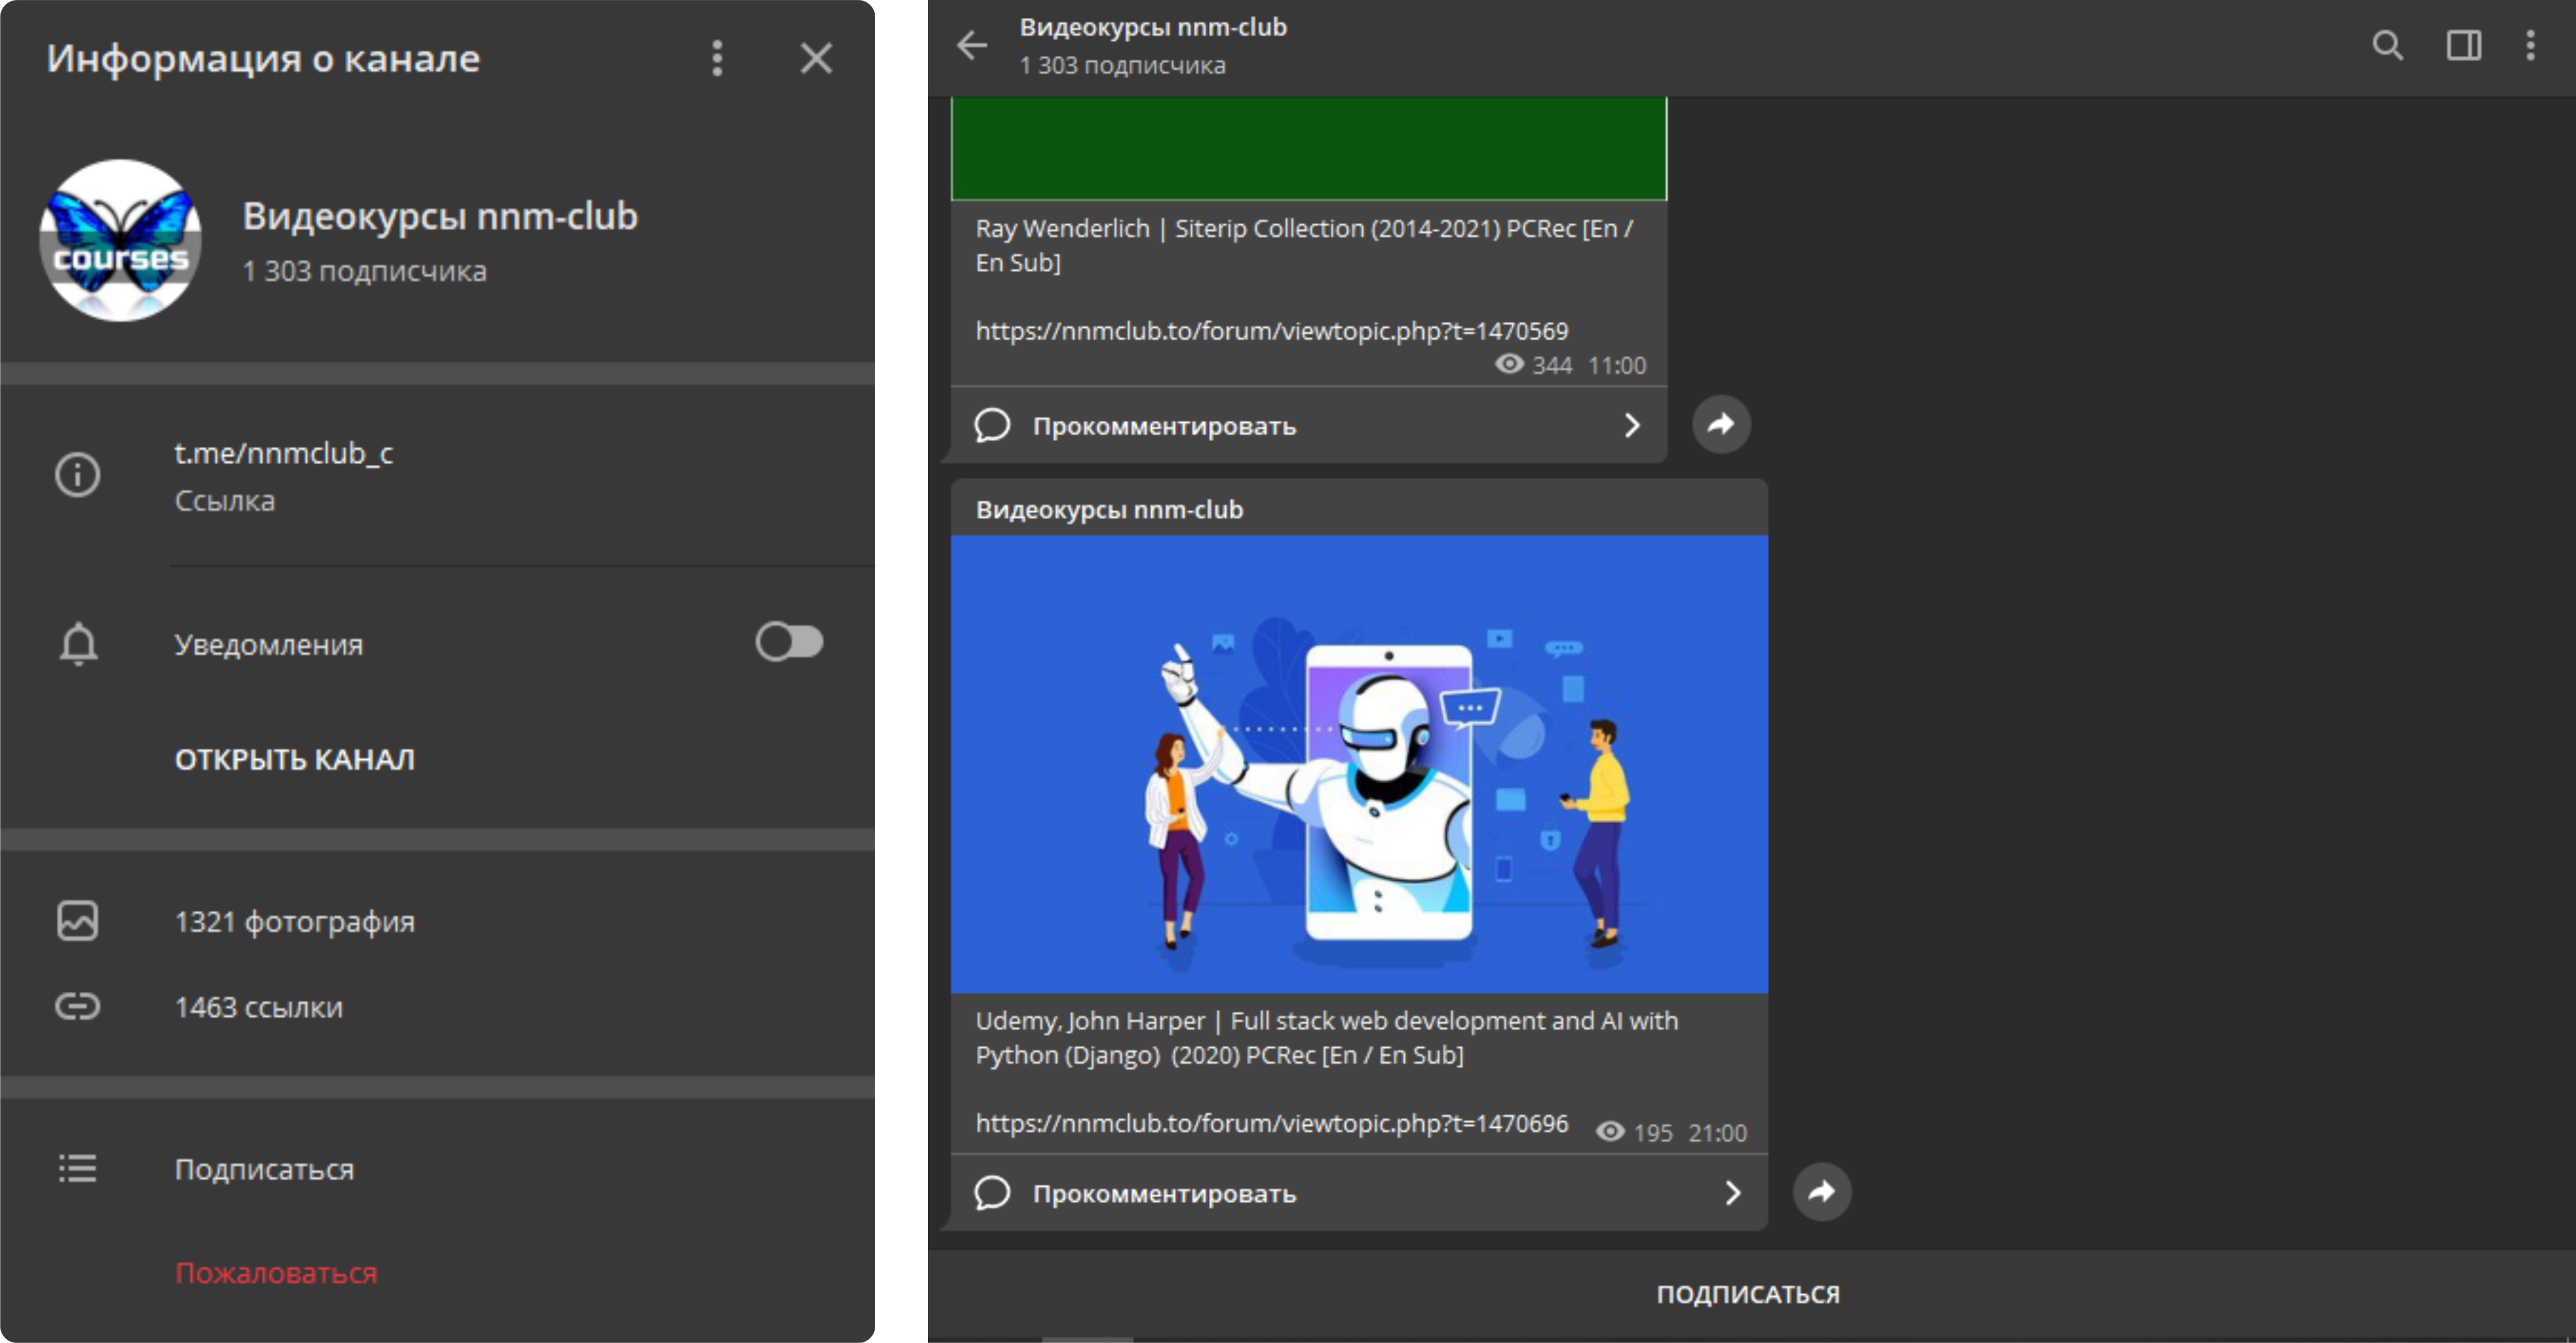This screenshot has height=1343, width=2576.
Task: Select Подписаться in the channel info panel
Action: click(x=264, y=1169)
